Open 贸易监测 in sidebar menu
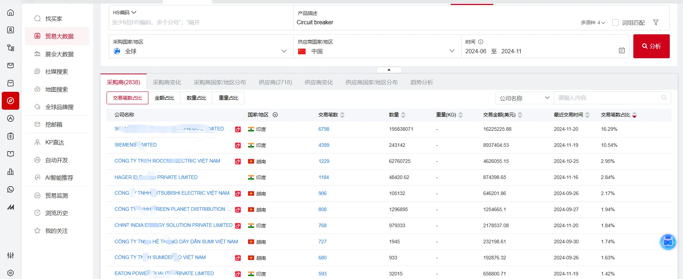This screenshot has height=279, width=683. tap(57, 195)
